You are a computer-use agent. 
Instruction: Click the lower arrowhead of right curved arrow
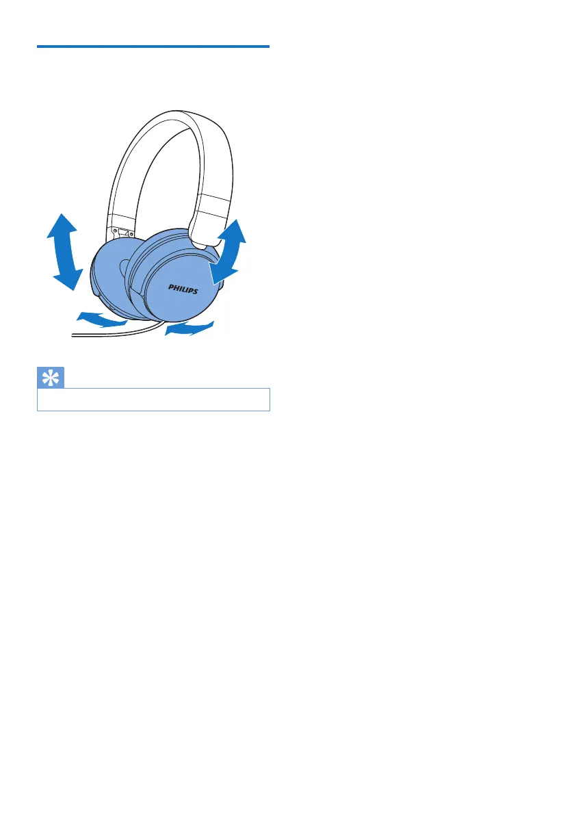click(x=222, y=274)
